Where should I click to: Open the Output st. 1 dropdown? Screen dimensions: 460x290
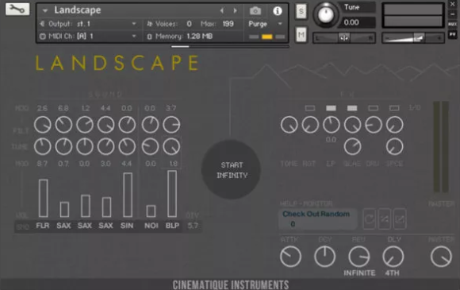tap(88, 24)
